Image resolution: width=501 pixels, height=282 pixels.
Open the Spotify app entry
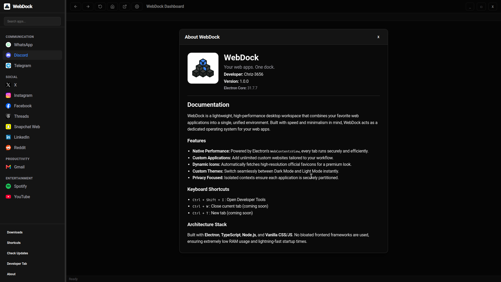pos(32,186)
